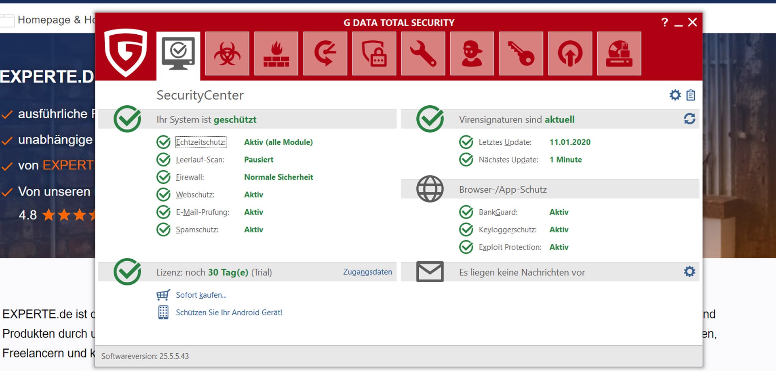Open the Firewall security level setting
This screenshot has width=776, height=371.
(278, 177)
